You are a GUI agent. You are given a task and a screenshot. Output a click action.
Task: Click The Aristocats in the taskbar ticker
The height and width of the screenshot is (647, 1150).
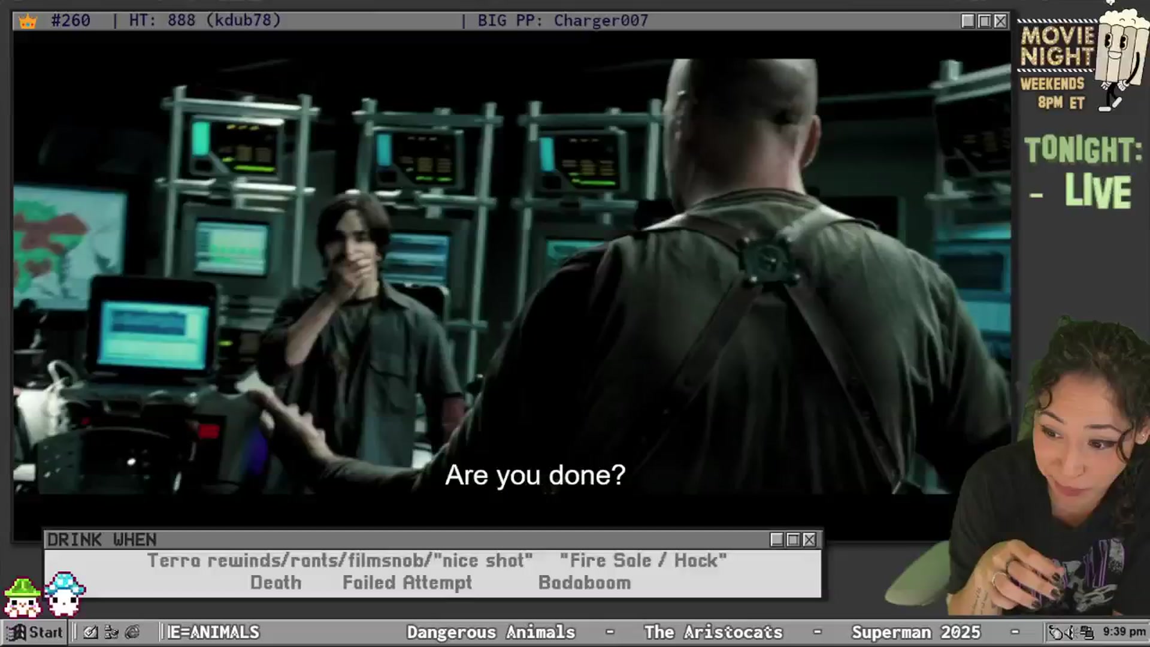(x=713, y=632)
